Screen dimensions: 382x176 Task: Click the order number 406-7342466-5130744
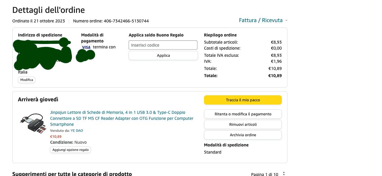click(126, 21)
